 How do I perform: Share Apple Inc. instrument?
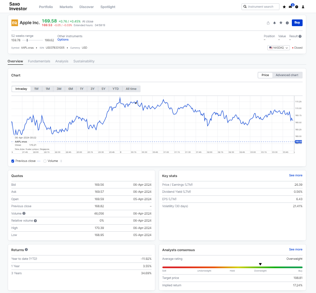(x=268, y=23)
